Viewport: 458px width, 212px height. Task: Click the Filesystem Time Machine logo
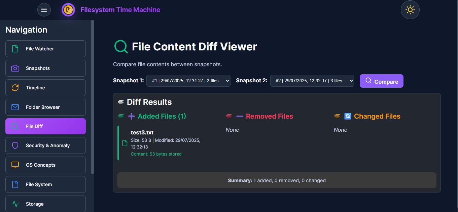pos(68,10)
